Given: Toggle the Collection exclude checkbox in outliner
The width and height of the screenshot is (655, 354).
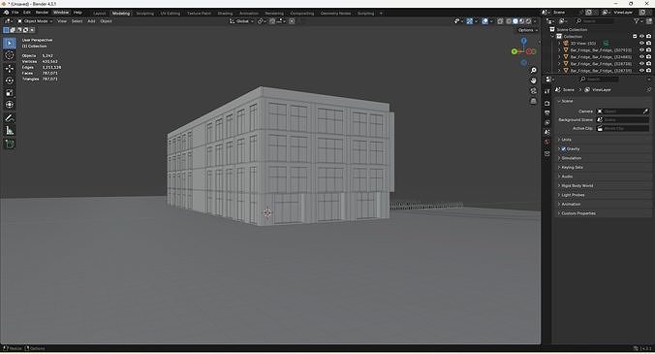Looking at the screenshot, I should [x=635, y=36].
